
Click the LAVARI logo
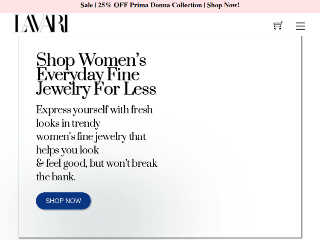[x=41, y=24]
